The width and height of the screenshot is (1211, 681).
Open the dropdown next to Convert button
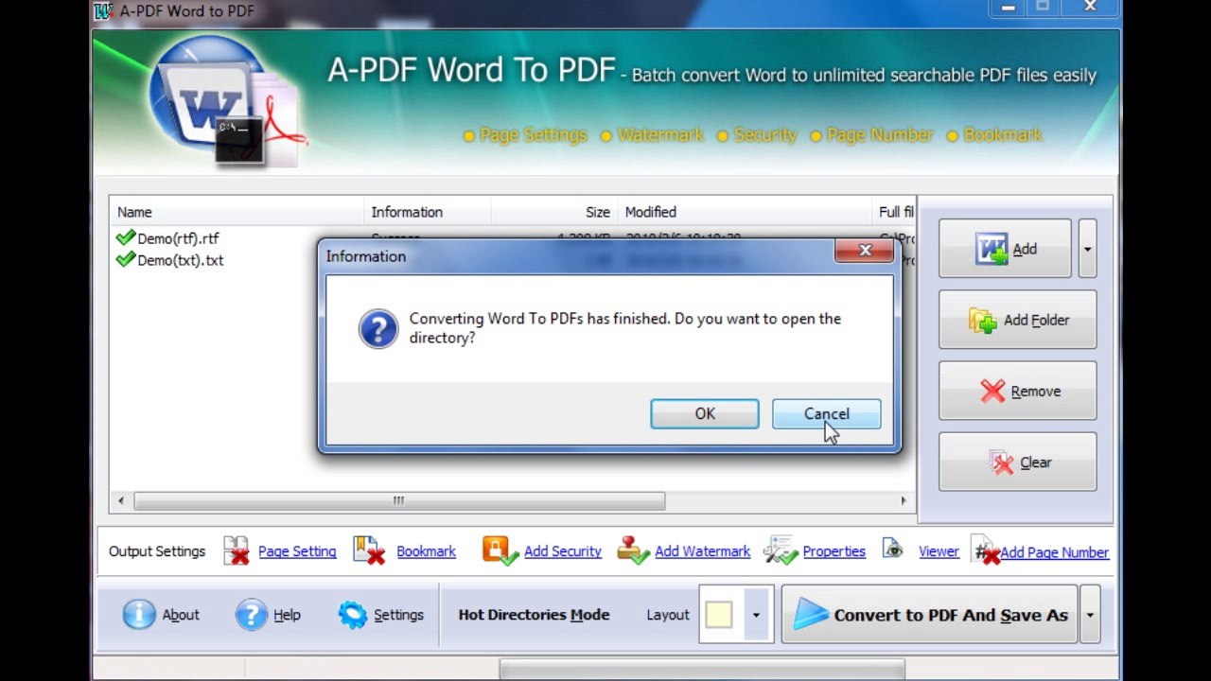[1090, 615]
